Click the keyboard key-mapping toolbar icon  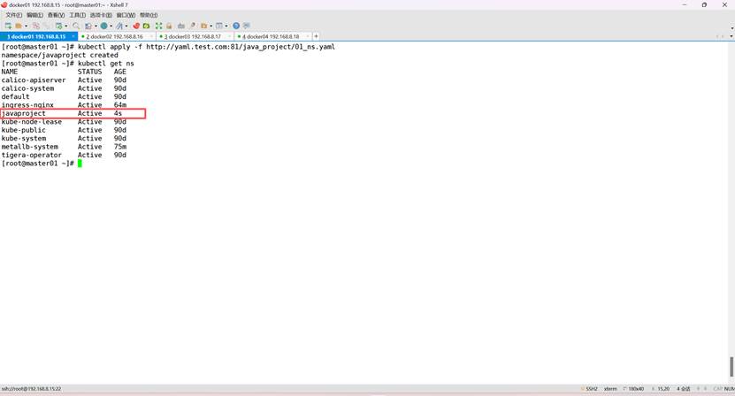pos(181,26)
